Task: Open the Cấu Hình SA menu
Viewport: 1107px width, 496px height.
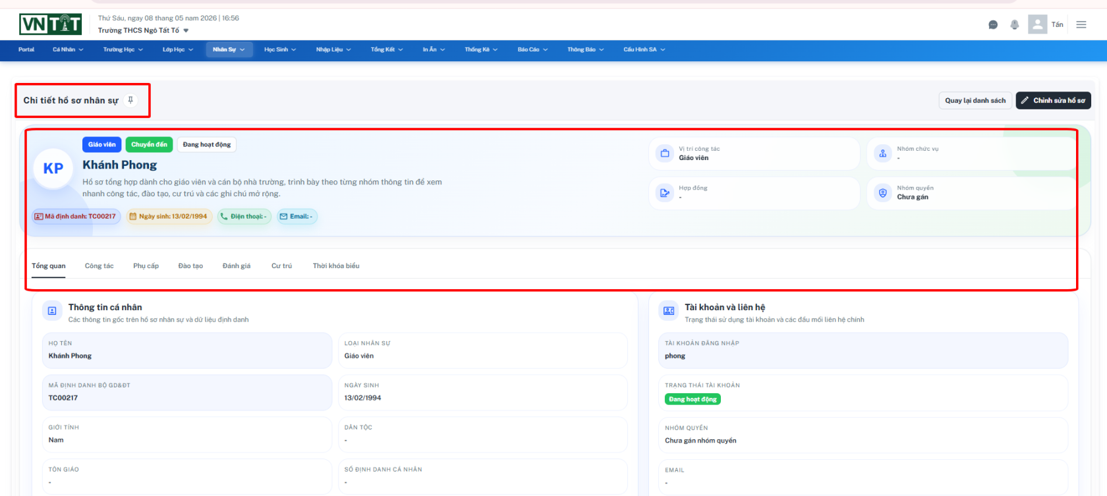Action: [x=644, y=49]
